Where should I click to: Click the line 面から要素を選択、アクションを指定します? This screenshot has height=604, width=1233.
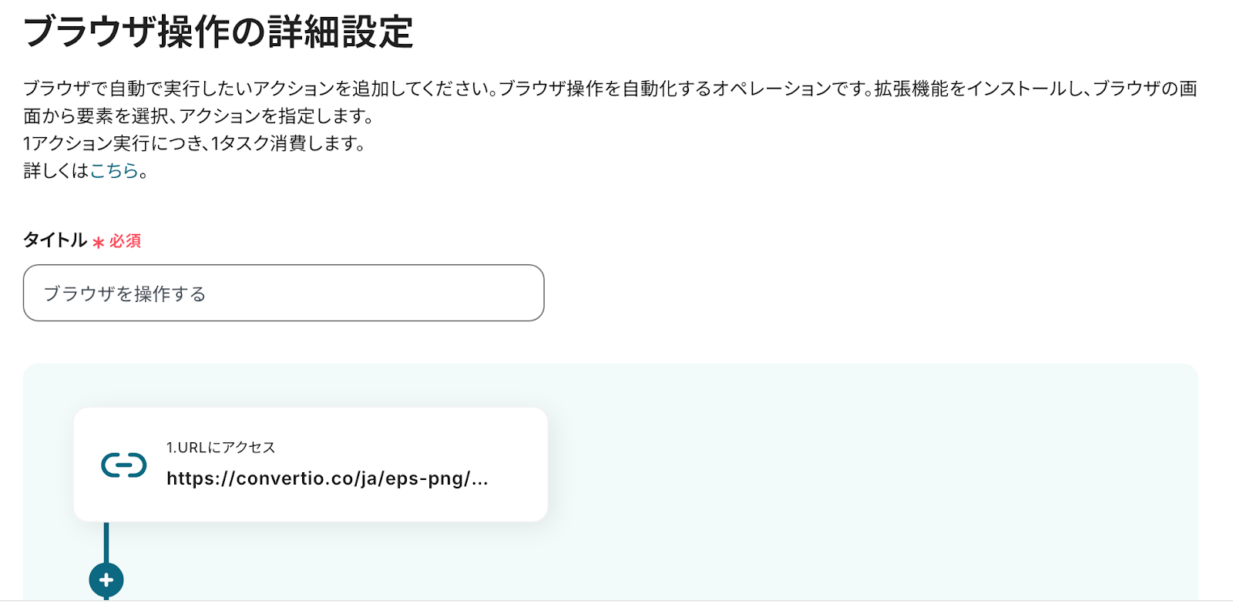(x=199, y=116)
